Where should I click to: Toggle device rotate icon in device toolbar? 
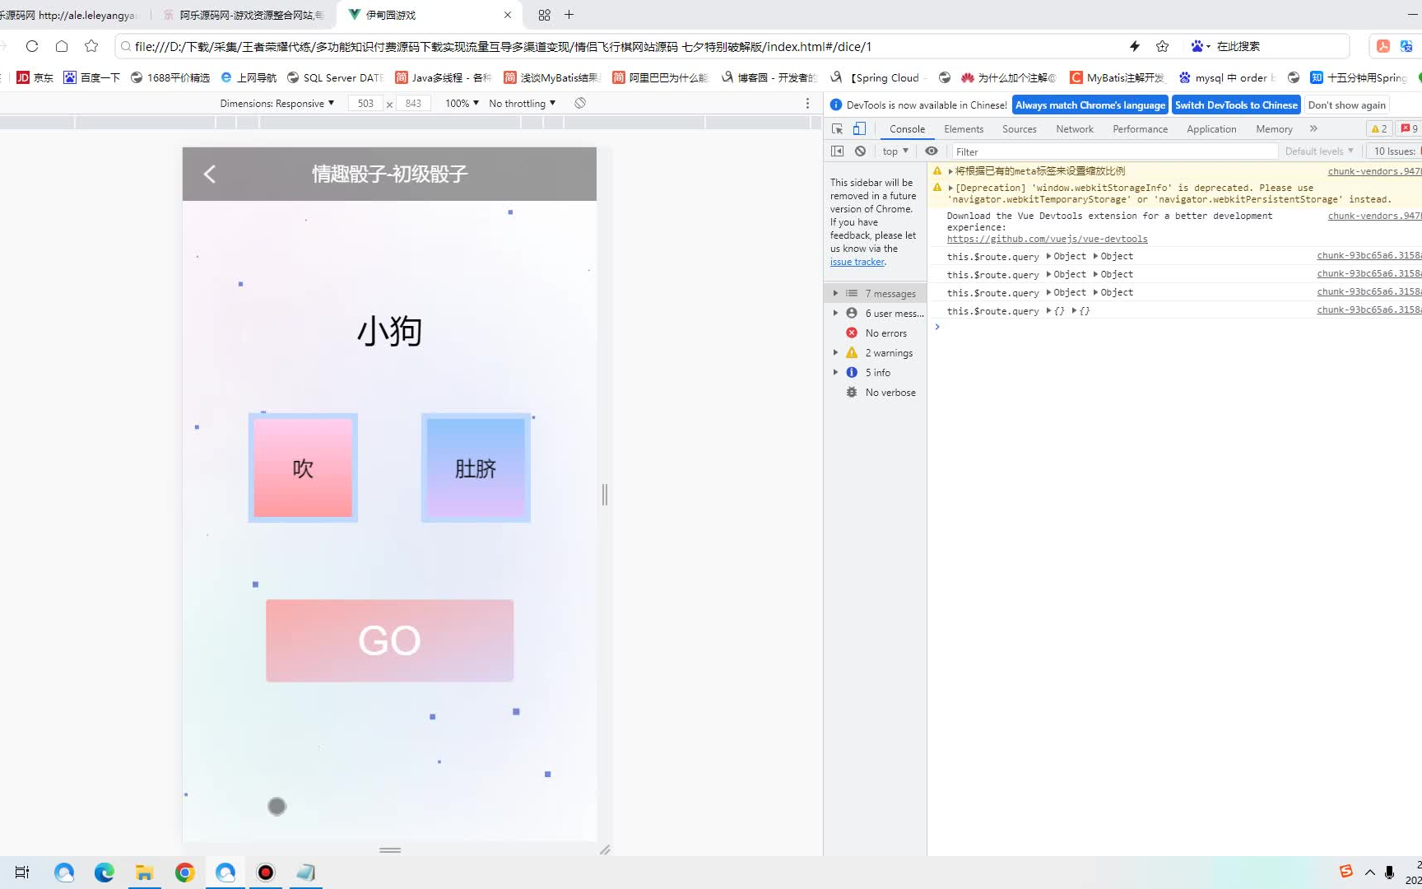(580, 103)
